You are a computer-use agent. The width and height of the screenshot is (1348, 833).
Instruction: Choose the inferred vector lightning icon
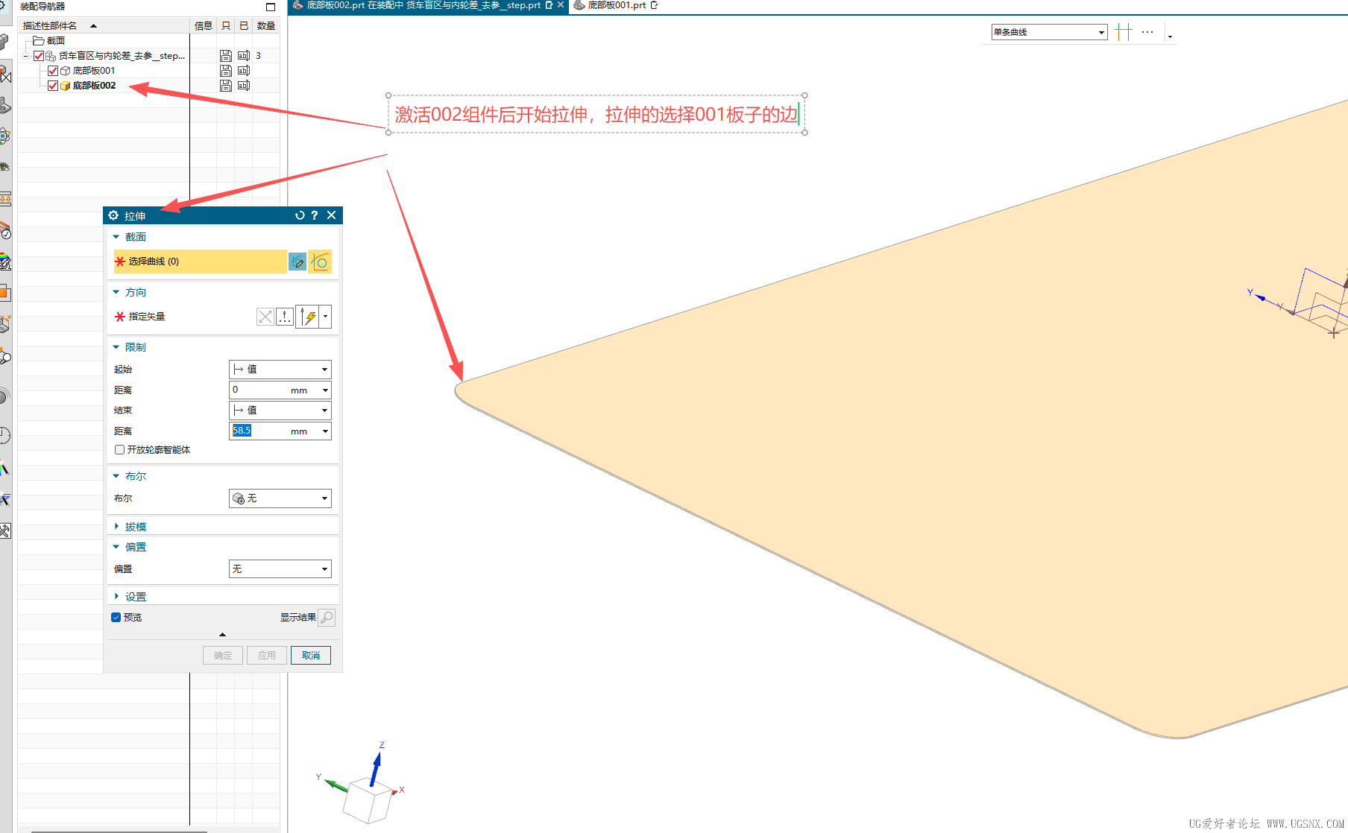click(308, 317)
